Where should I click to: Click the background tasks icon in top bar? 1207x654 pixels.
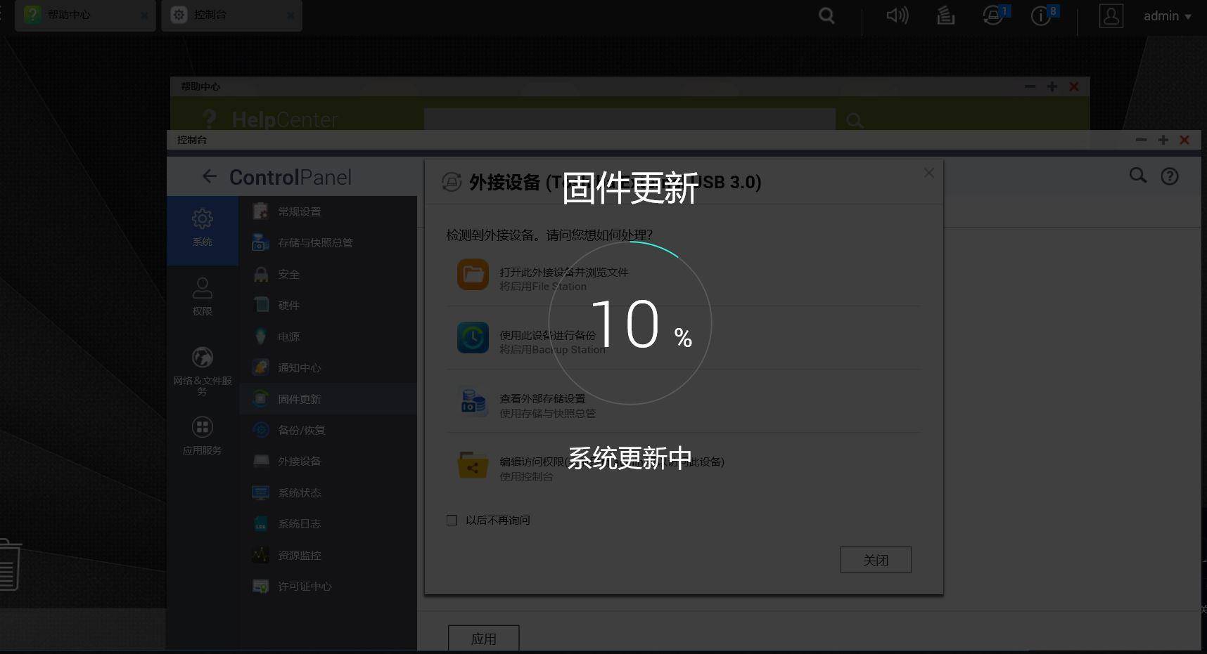(945, 15)
